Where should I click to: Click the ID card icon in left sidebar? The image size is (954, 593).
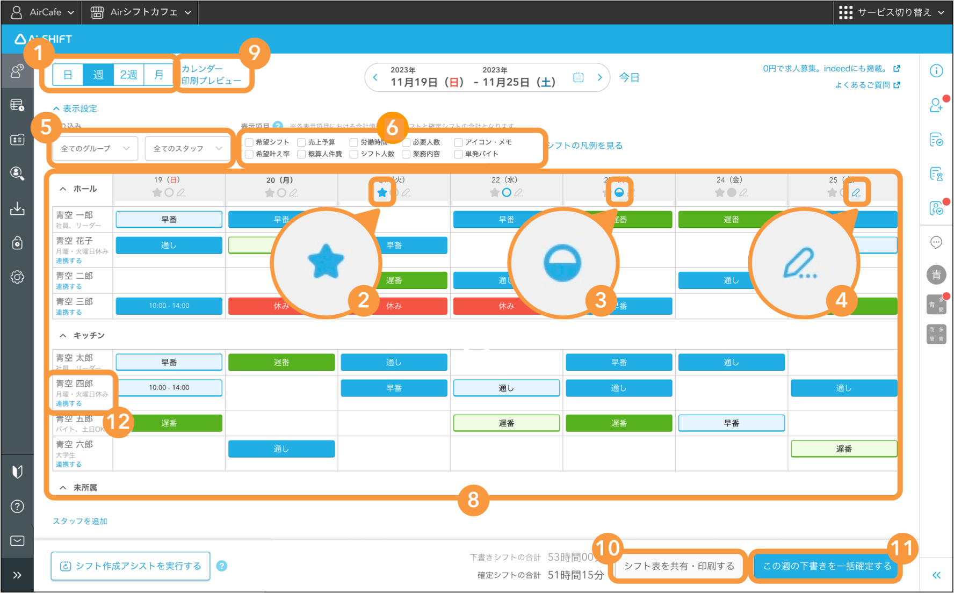tap(17, 140)
